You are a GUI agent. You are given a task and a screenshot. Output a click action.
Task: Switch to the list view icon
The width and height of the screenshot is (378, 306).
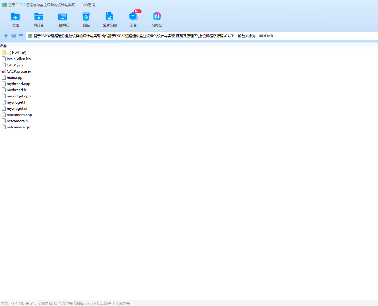pyautogui.click(x=21, y=36)
